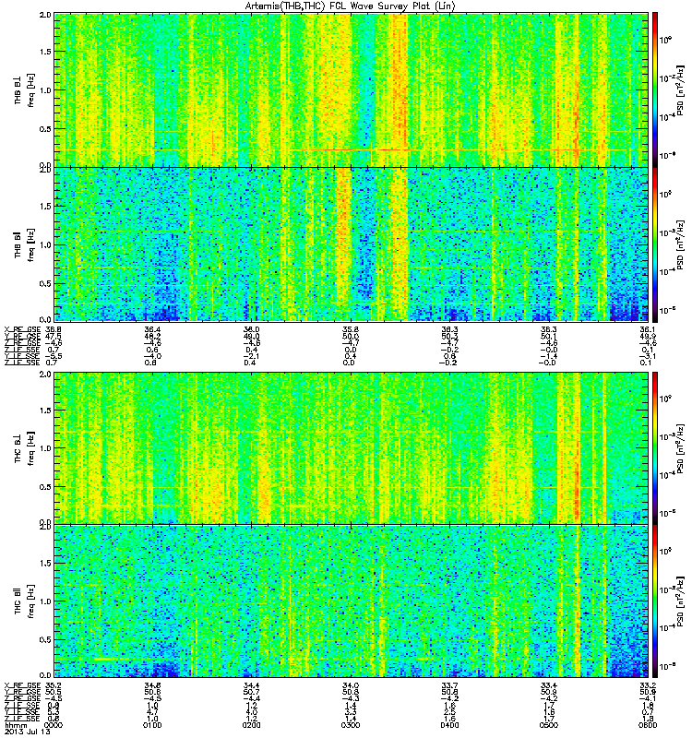
Task: Click the 1.5 tick of THC B∥ panel
Action: pos(46,563)
